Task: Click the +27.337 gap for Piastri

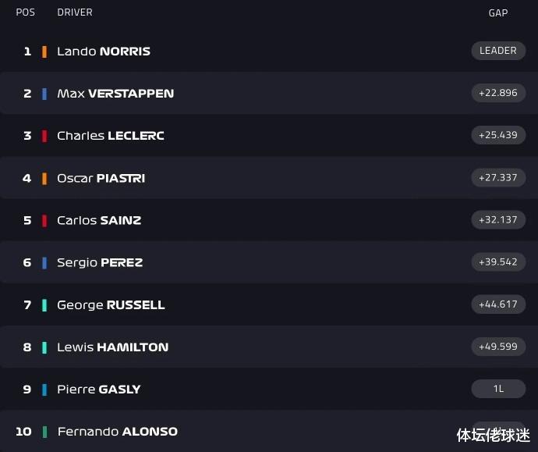Action: pos(498,177)
